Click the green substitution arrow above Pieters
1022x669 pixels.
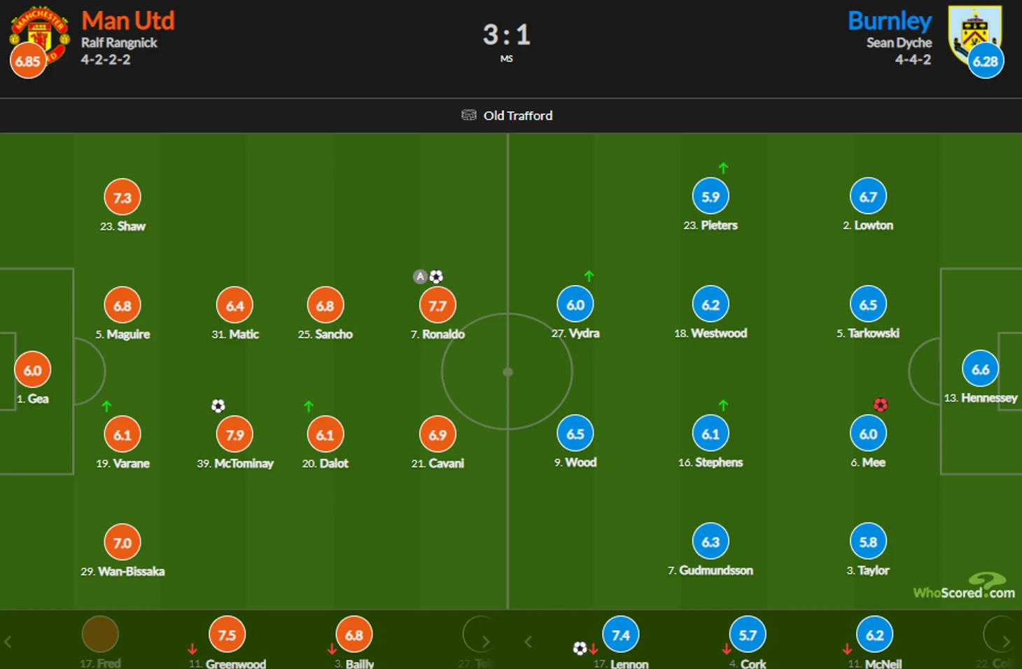click(x=723, y=168)
